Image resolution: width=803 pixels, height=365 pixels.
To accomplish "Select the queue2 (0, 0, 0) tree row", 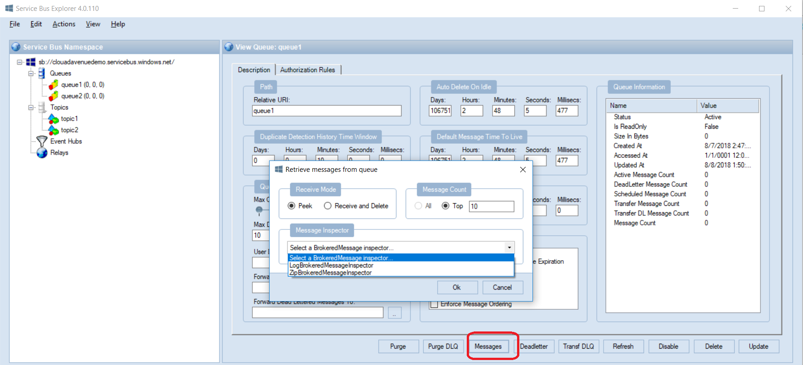I will (82, 96).
